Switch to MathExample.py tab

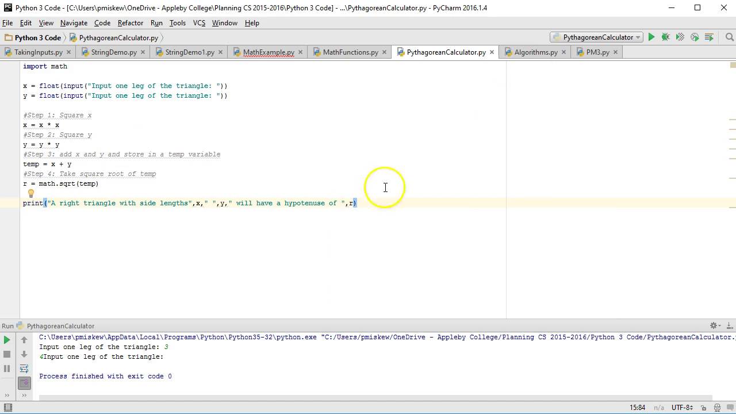click(x=269, y=52)
